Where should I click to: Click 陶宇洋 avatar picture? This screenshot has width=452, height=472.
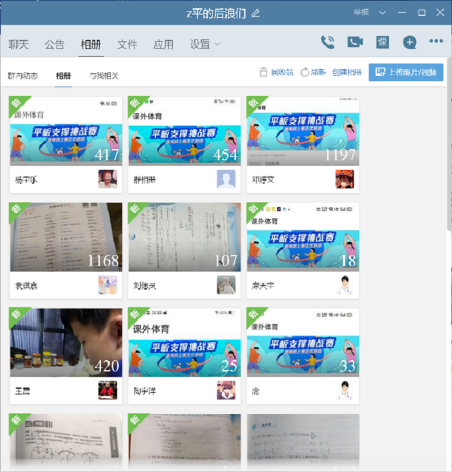coord(226,390)
